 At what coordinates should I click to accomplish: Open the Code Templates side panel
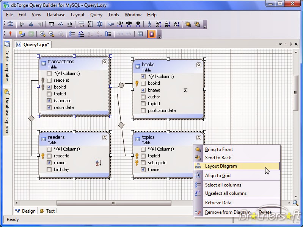tap(7, 62)
